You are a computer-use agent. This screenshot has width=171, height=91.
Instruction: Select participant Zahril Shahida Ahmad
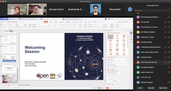click(152, 62)
